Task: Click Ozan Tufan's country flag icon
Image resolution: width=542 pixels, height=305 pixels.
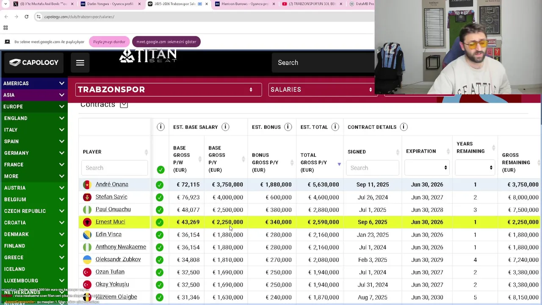Action: 87,272
